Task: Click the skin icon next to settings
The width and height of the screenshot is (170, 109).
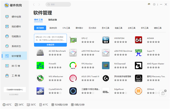Action: pos(149,4)
